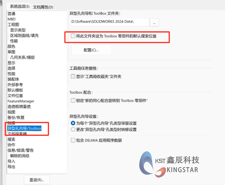225x185 pixels.
Task: Select 文件位置 in the options list
Action: 15,96
